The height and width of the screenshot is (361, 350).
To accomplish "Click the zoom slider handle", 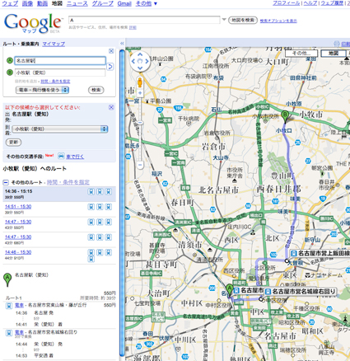I will tap(140, 123).
